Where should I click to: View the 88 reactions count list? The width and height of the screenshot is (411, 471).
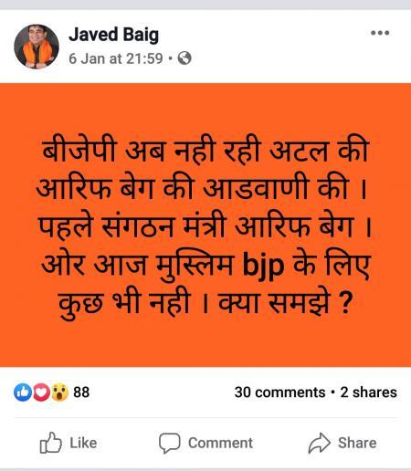[x=81, y=392]
